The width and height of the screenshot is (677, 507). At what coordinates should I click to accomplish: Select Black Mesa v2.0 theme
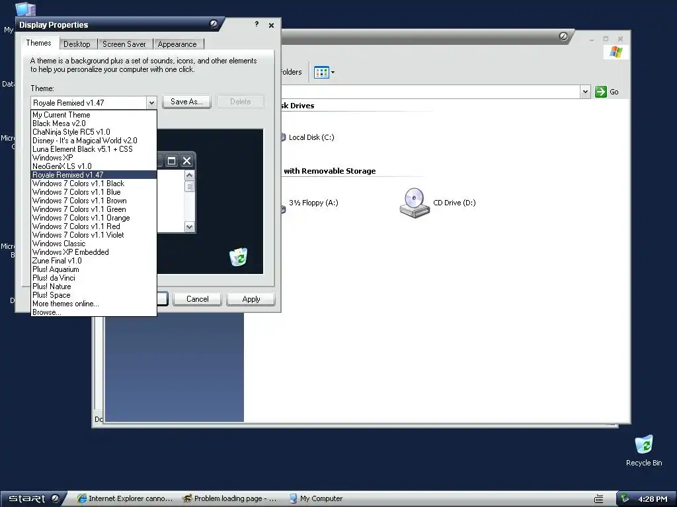(x=94, y=123)
